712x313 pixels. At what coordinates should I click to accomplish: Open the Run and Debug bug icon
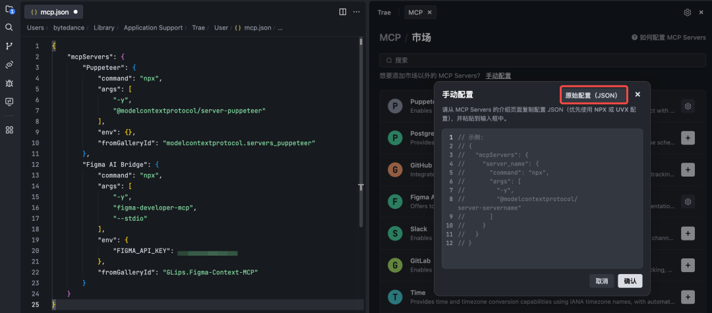(9, 83)
